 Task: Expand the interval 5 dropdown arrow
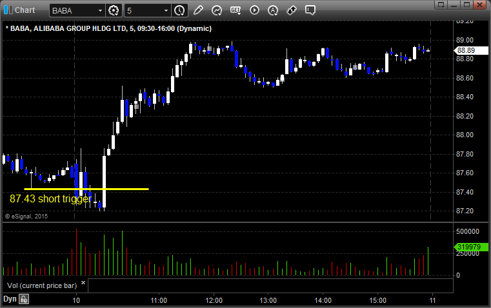coord(166,10)
